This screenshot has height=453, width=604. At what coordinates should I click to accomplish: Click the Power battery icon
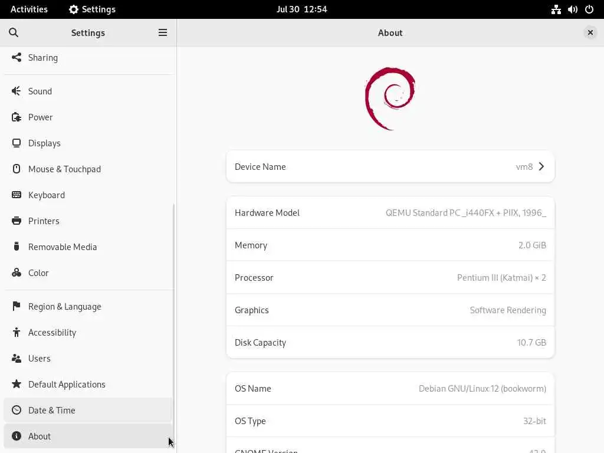16,117
